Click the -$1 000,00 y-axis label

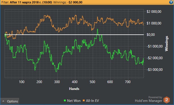click(155, 46)
